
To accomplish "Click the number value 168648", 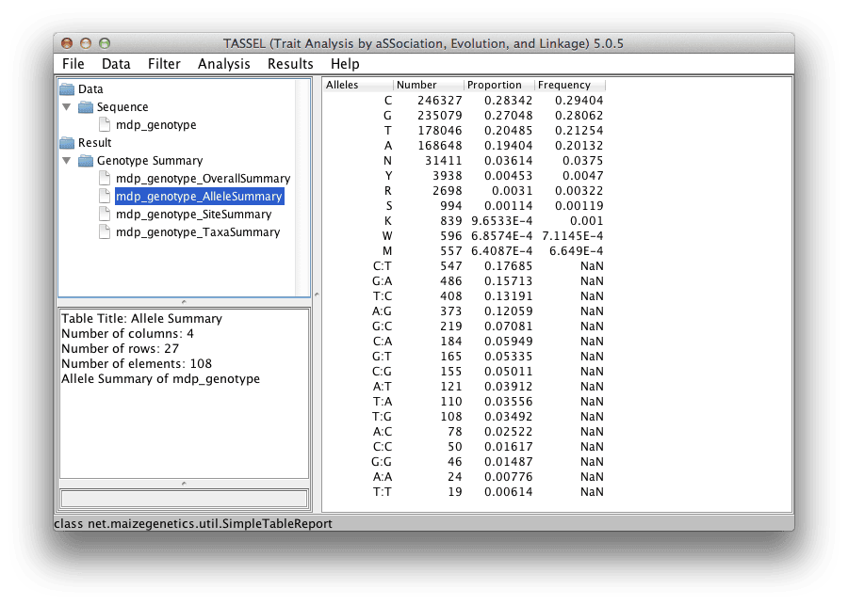I will [x=440, y=146].
